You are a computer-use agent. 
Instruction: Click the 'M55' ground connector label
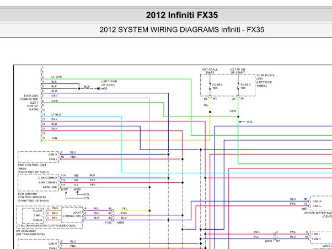[x=104, y=88]
